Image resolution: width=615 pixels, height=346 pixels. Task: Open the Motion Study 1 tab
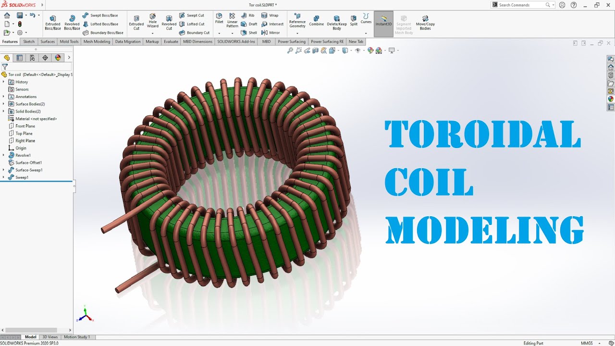pyautogui.click(x=77, y=337)
